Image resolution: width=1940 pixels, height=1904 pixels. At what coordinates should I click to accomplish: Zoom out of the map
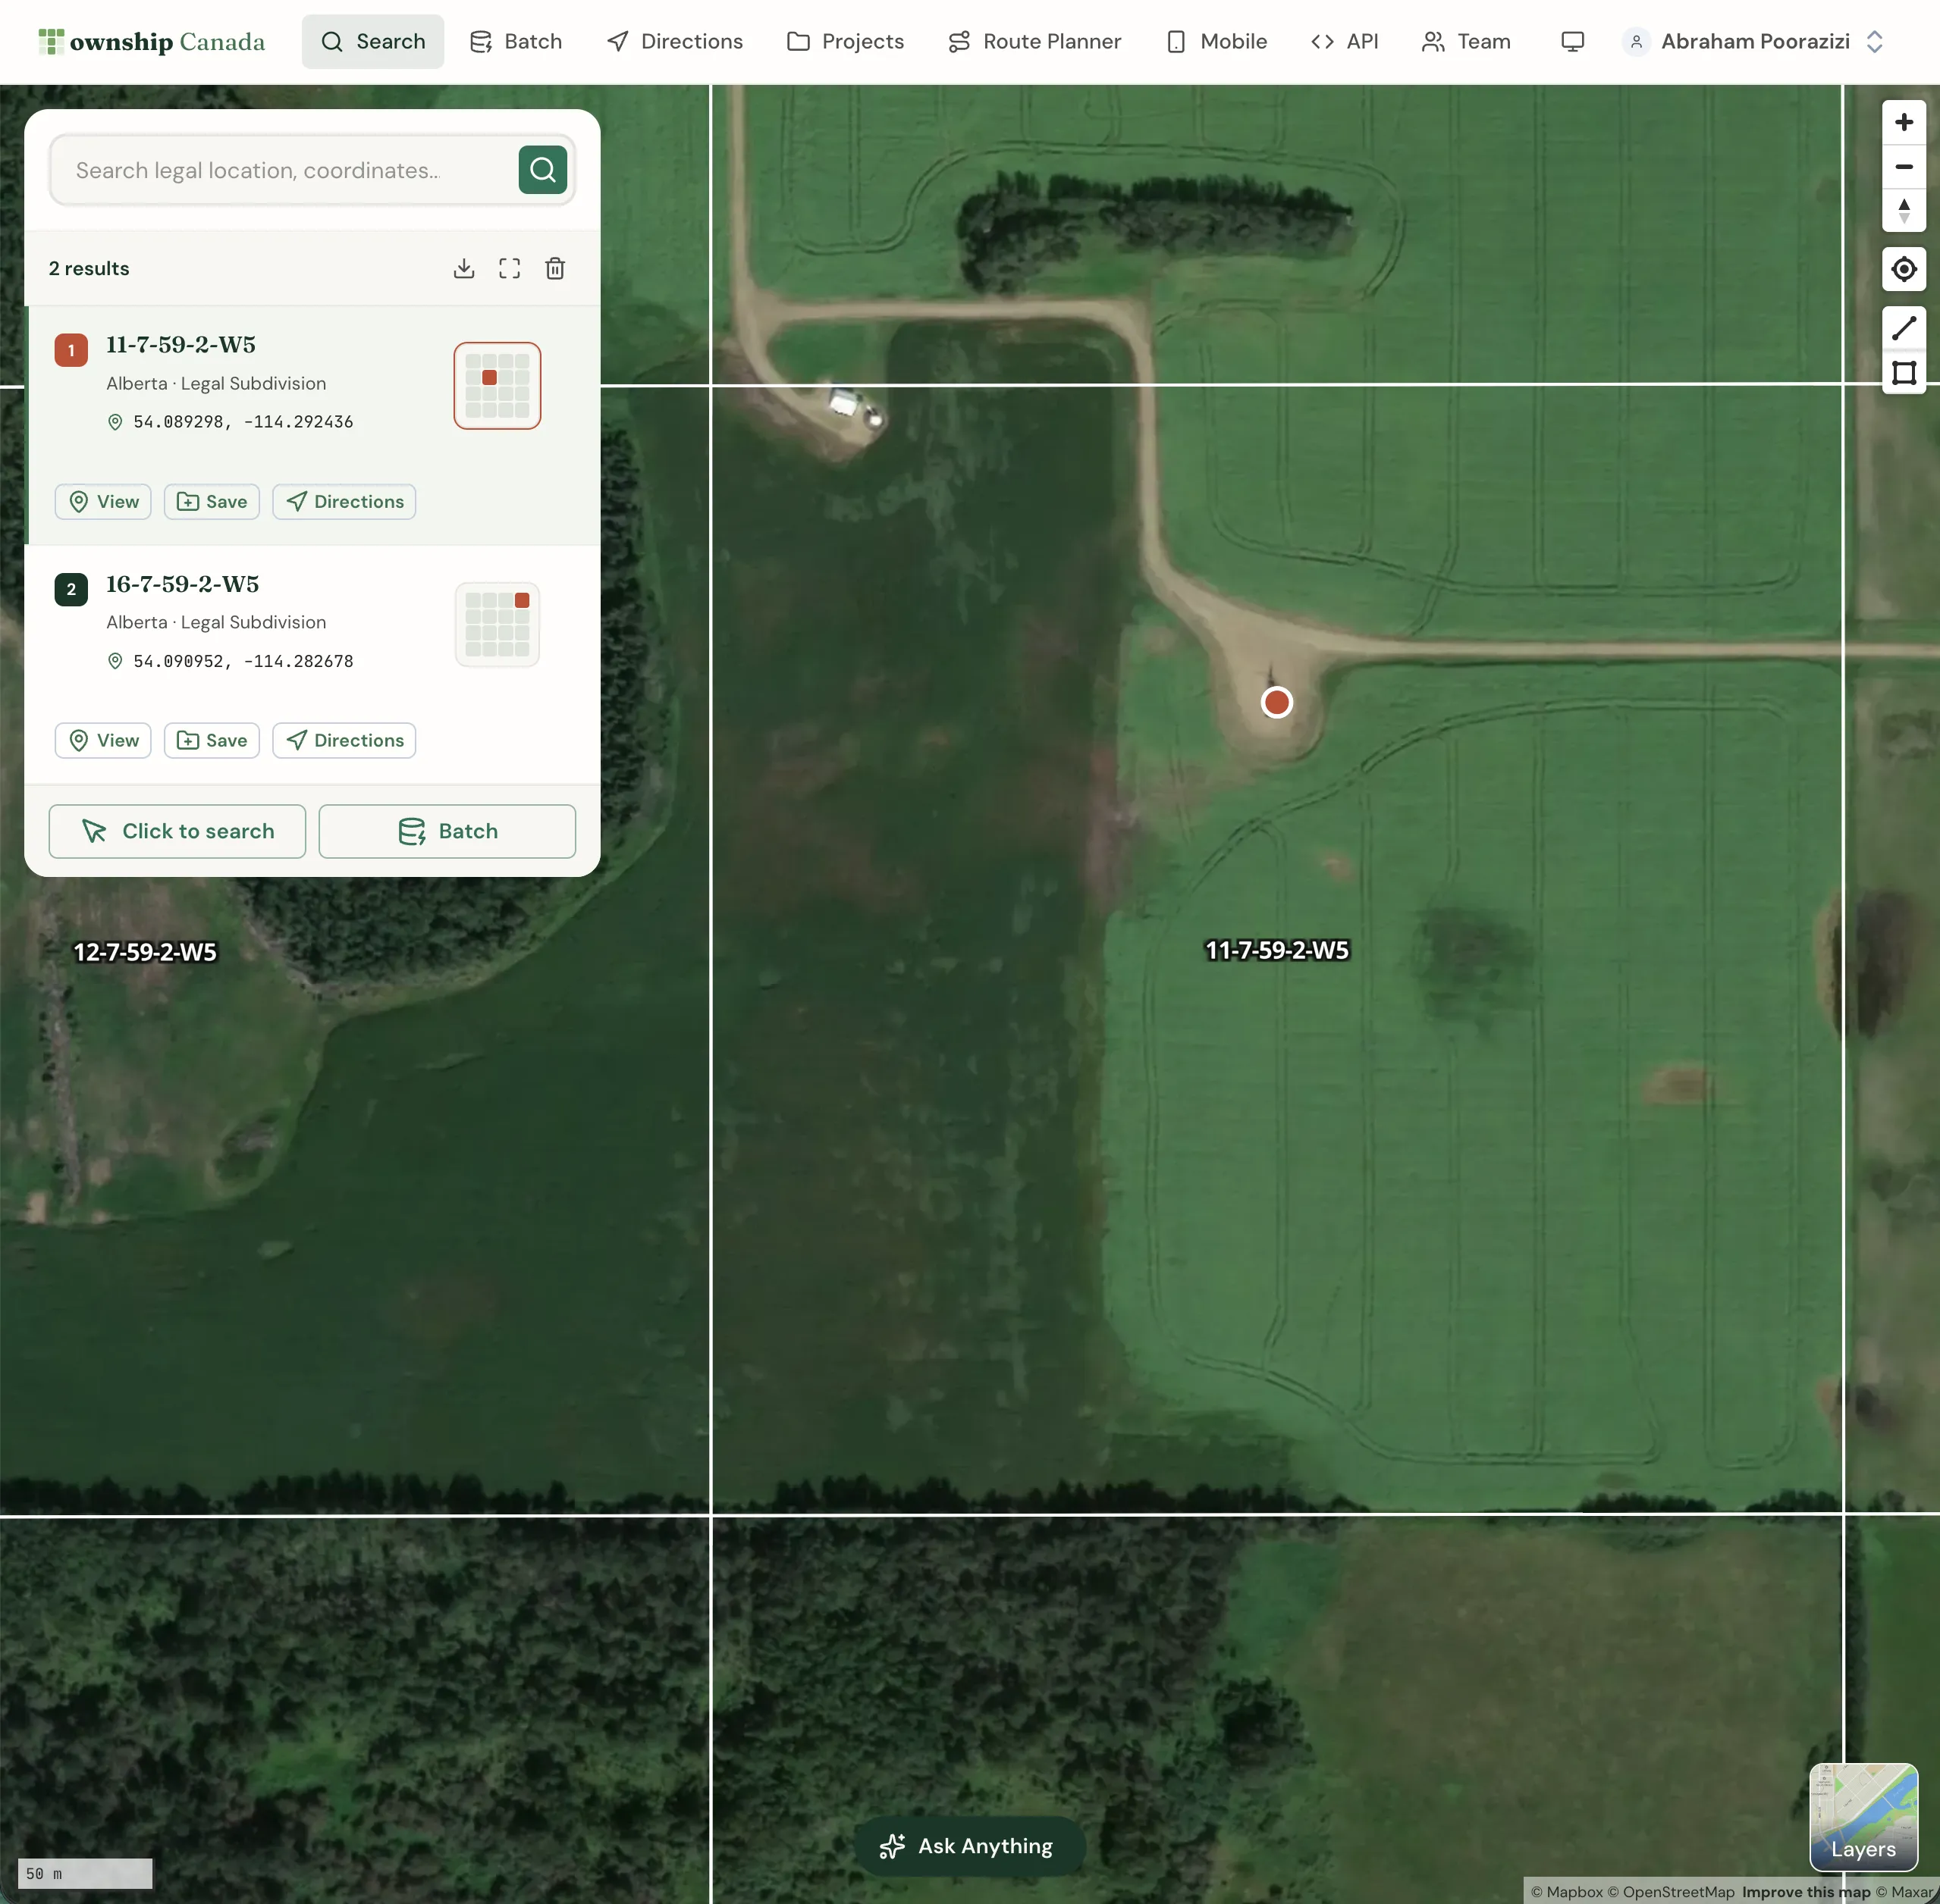point(1903,167)
